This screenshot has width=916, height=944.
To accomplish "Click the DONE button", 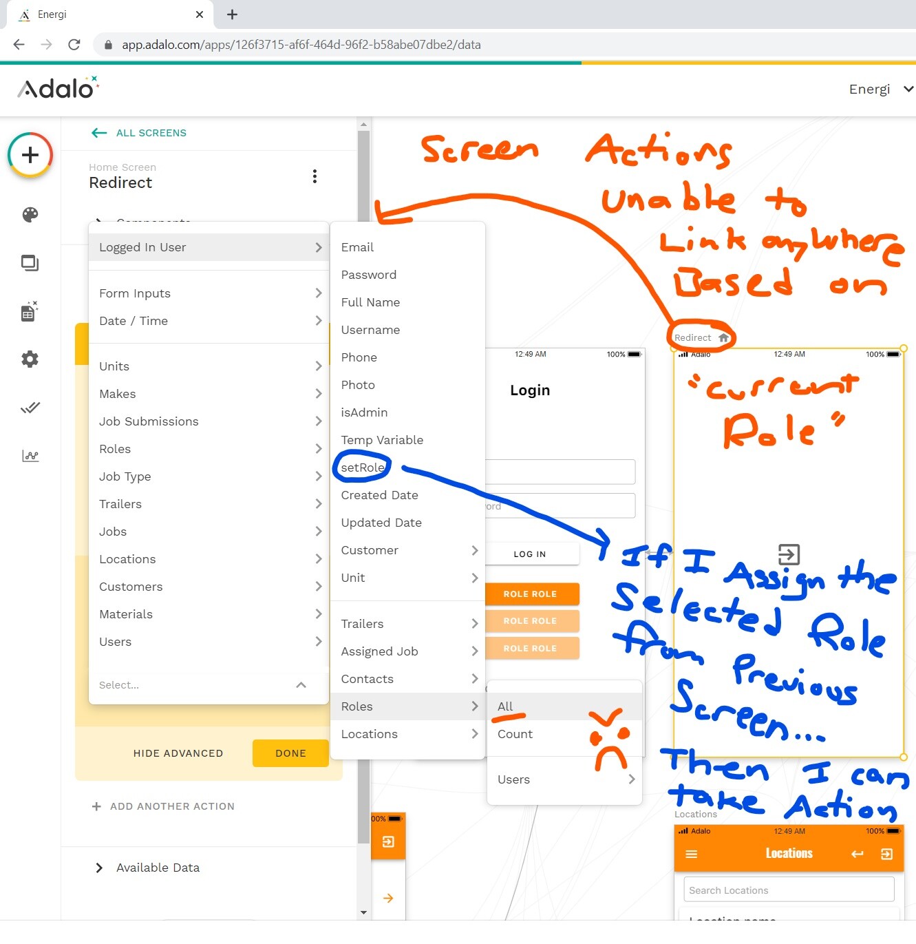I will point(290,753).
